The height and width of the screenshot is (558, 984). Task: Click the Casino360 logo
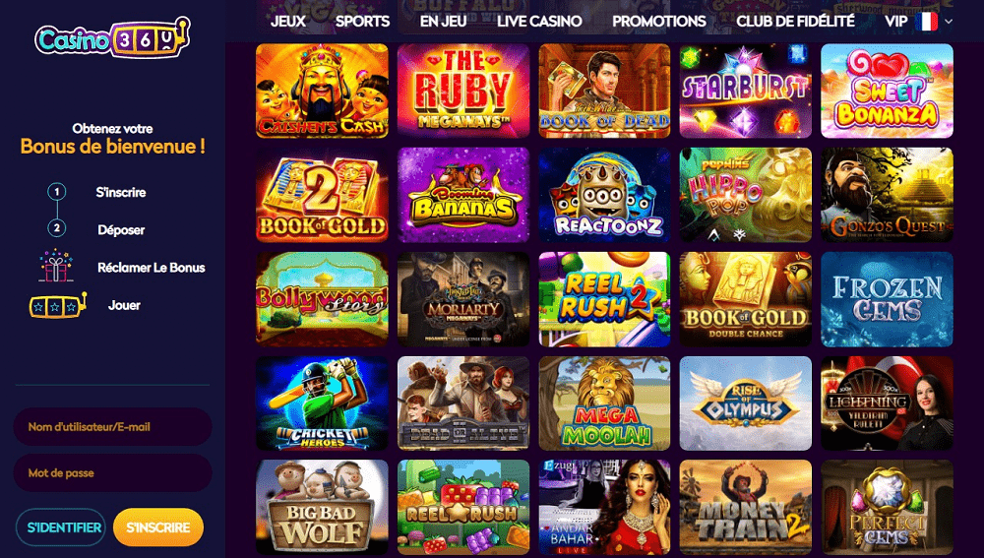tap(112, 37)
